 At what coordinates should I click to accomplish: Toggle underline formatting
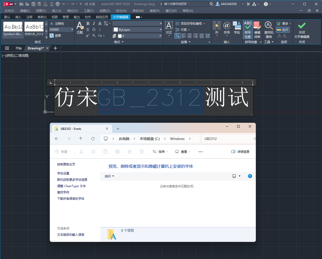pyautogui.click(x=88, y=30)
